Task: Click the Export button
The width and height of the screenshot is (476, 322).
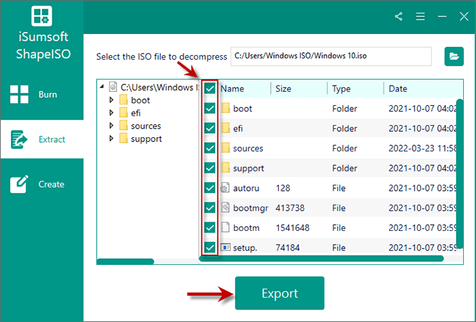Action: pyautogui.click(x=279, y=293)
